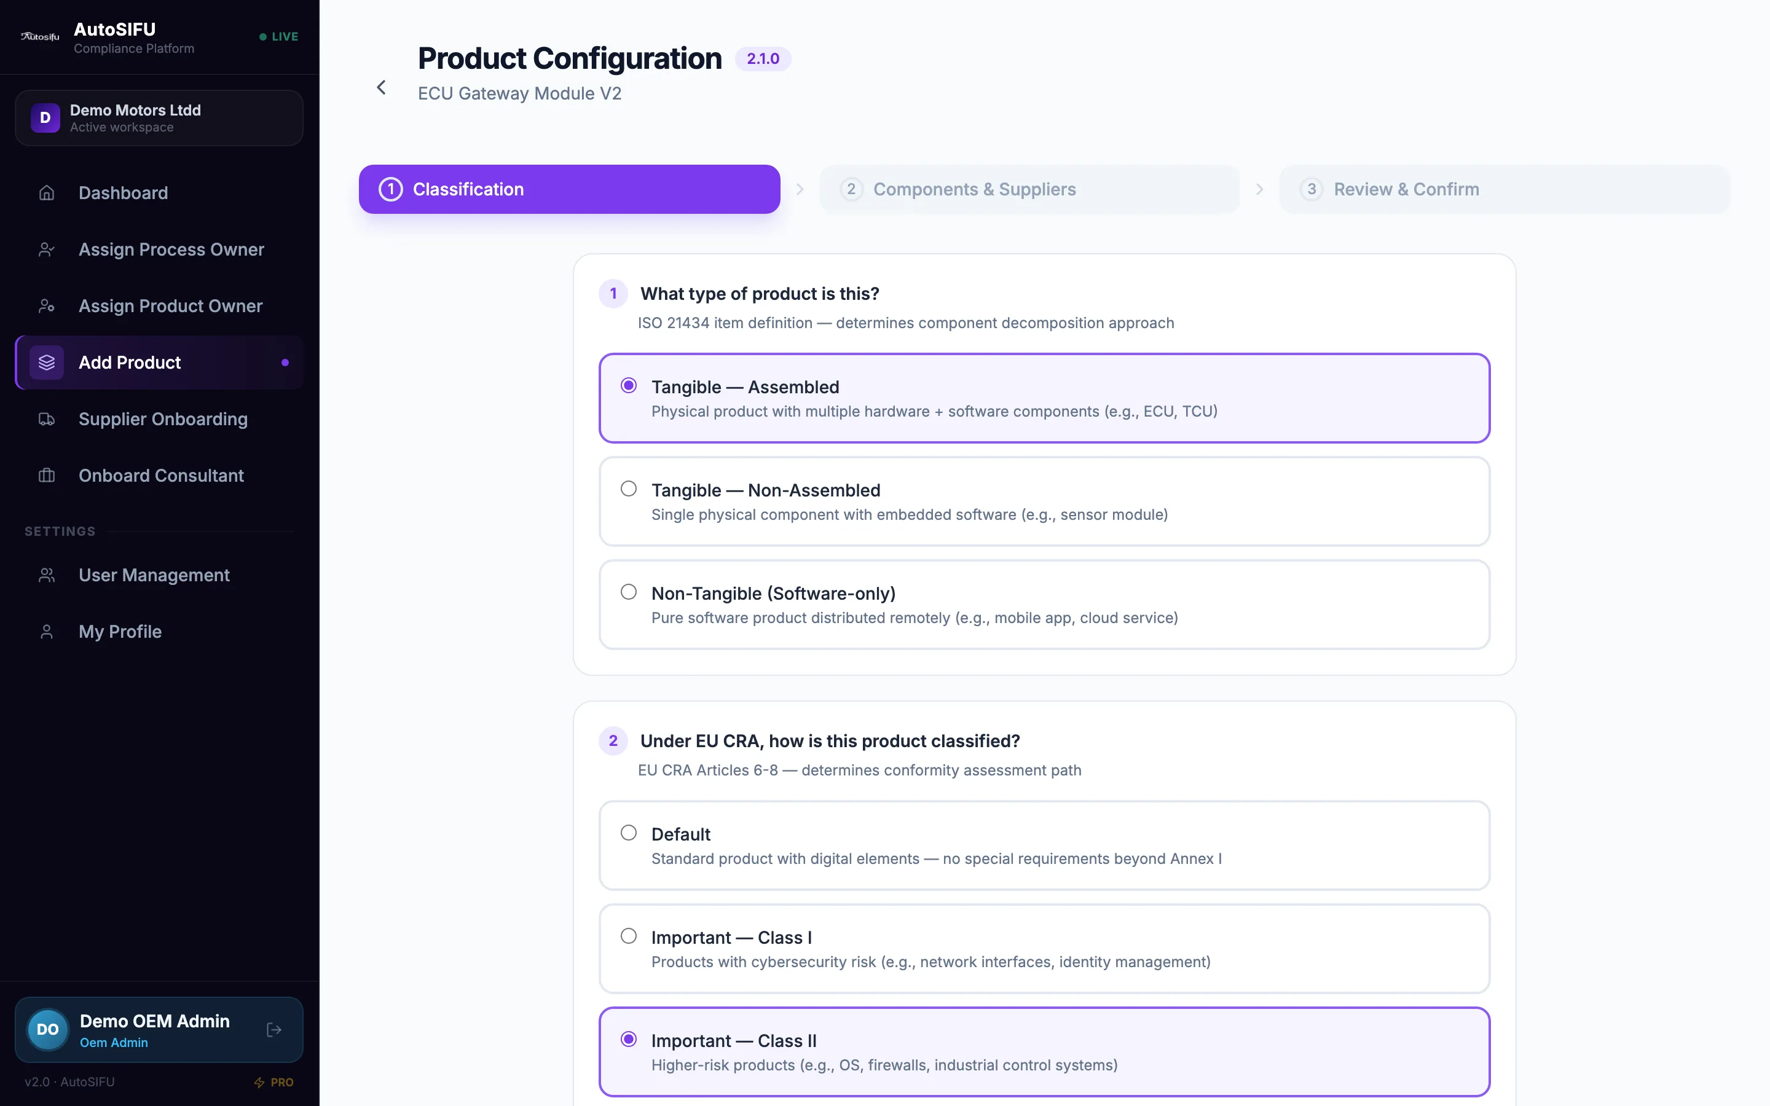Select the Tangible — Assembled radio button
Viewport: 1770px width, 1106px height.
click(628, 385)
